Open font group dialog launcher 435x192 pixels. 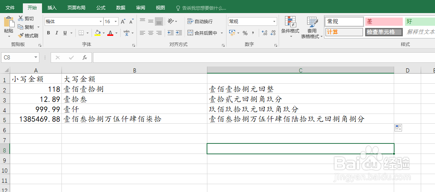click(x=134, y=45)
